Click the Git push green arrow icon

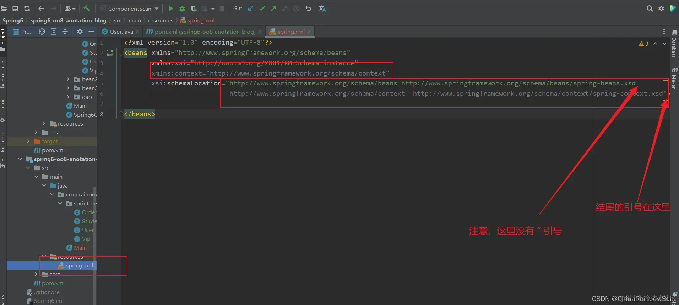point(273,9)
